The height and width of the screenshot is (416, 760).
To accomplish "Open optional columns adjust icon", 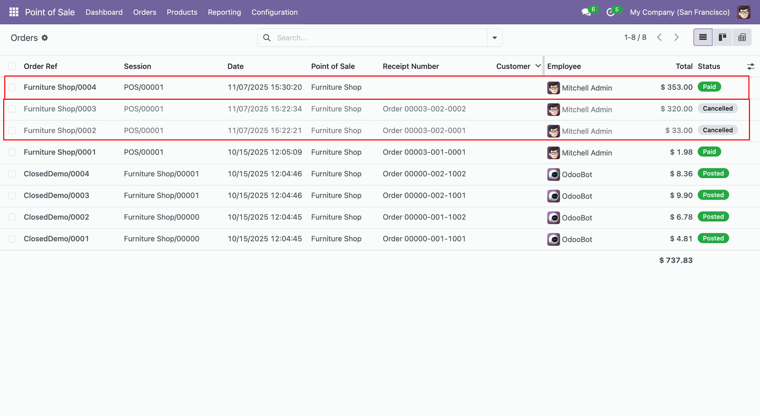I will coord(750,66).
